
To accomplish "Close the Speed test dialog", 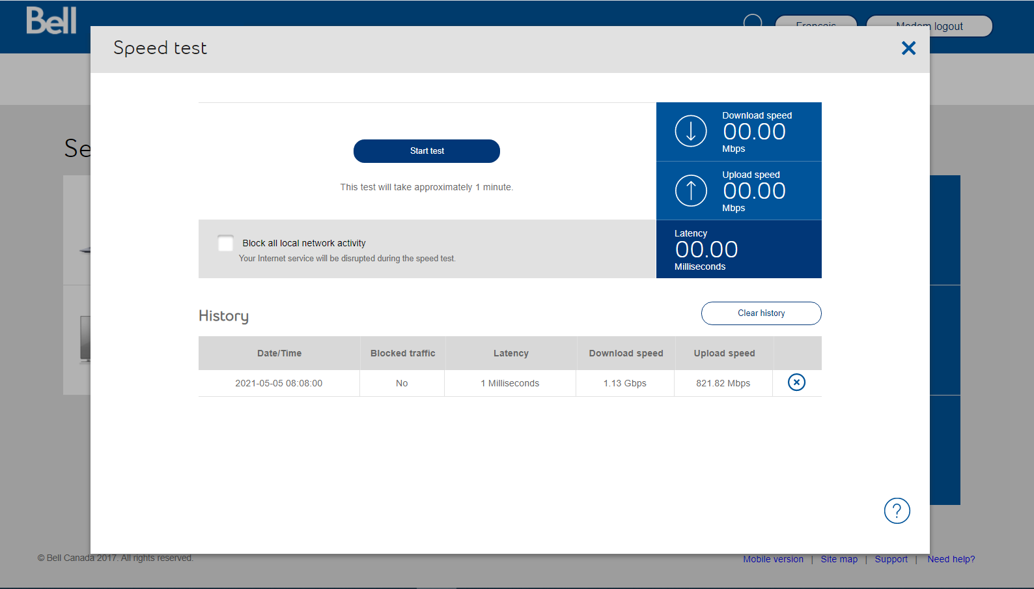I will coord(908,48).
